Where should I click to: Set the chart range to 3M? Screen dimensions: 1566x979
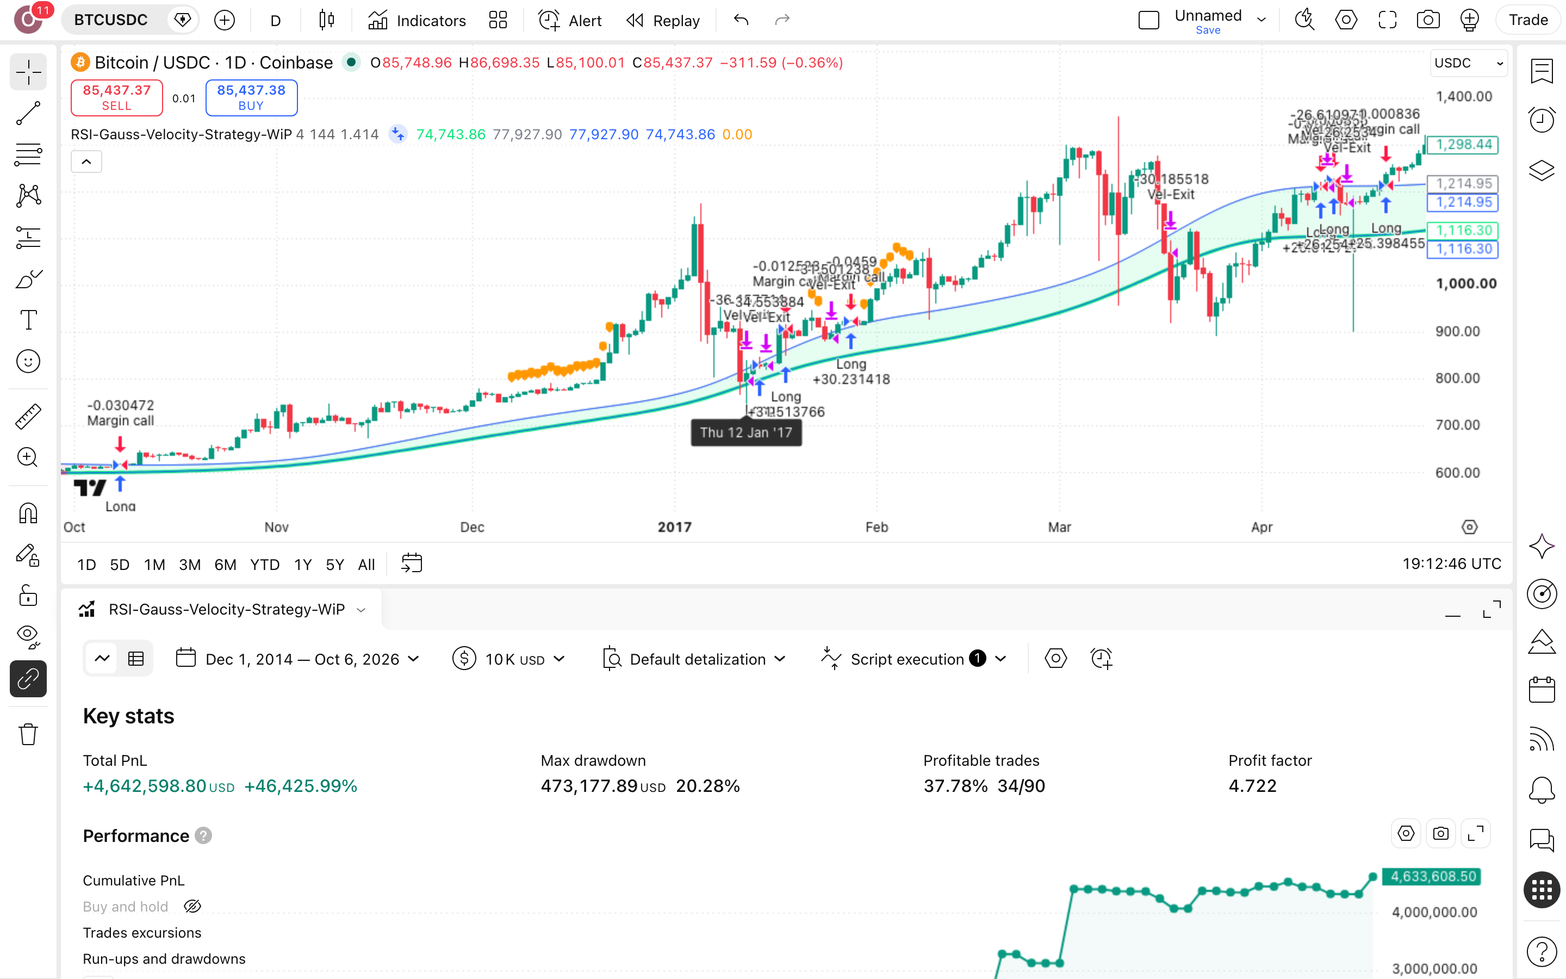pos(190,565)
